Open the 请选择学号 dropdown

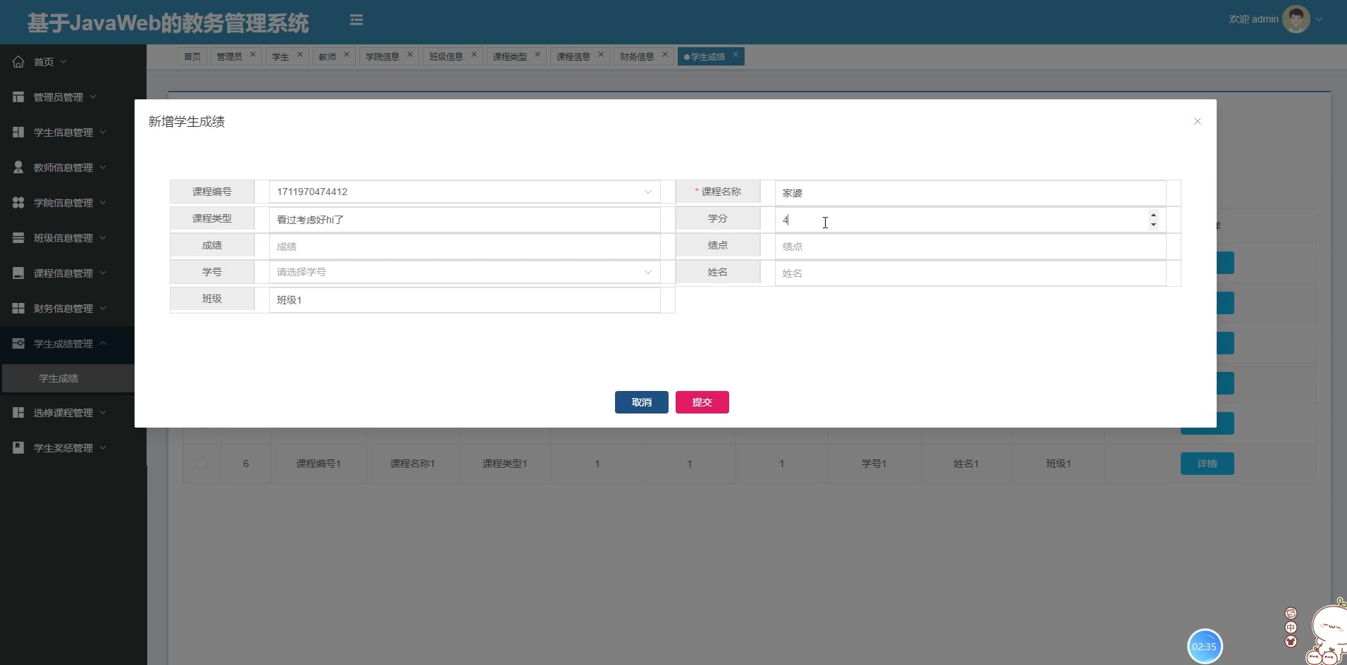[465, 272]
